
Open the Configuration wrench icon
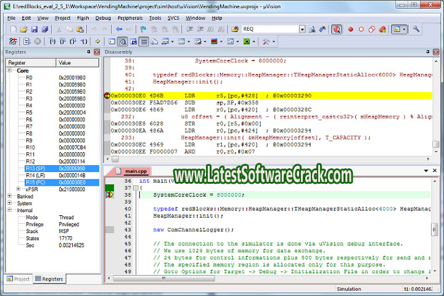click(x=416, y=29)
